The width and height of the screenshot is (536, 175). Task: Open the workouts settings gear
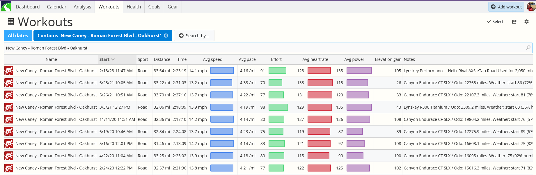526,22
